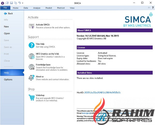
Task: Select Close in the backstage menu
Action: coord(7,61)
